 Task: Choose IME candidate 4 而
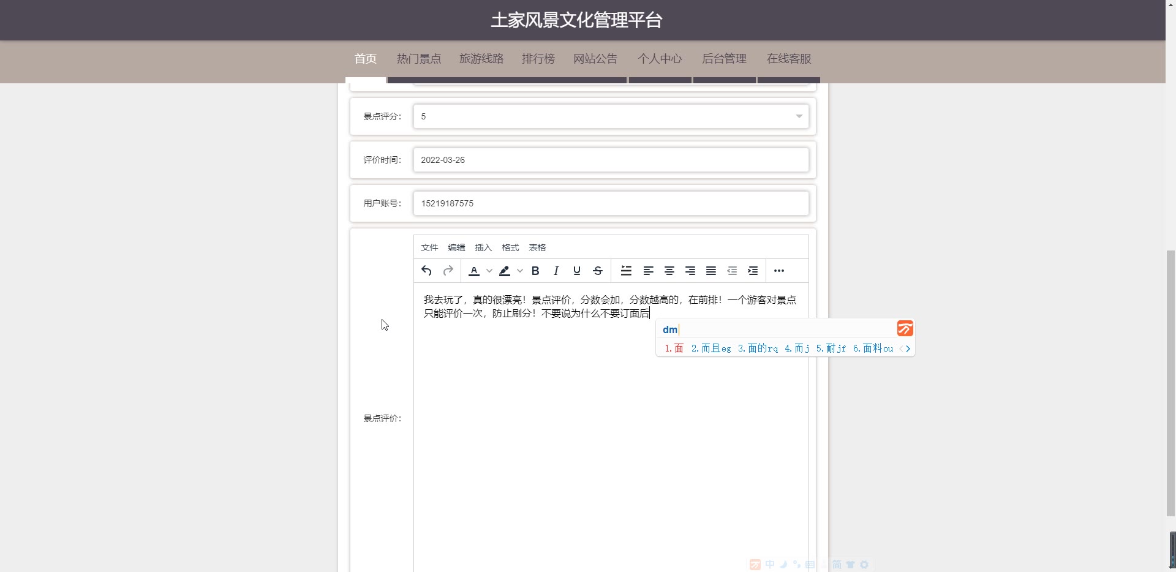point(797,348)
